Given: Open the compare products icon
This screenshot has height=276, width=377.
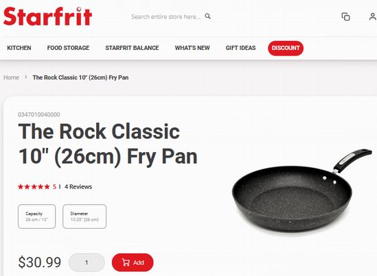Looking at the screenshot, I should pos(345,16).
